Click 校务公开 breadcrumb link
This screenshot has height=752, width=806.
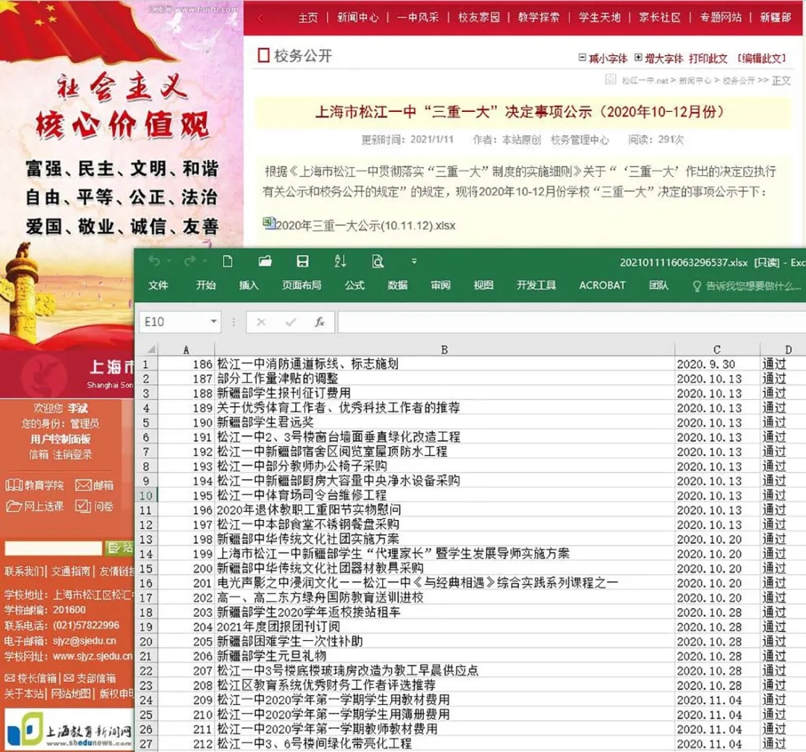tap(739, 81)
